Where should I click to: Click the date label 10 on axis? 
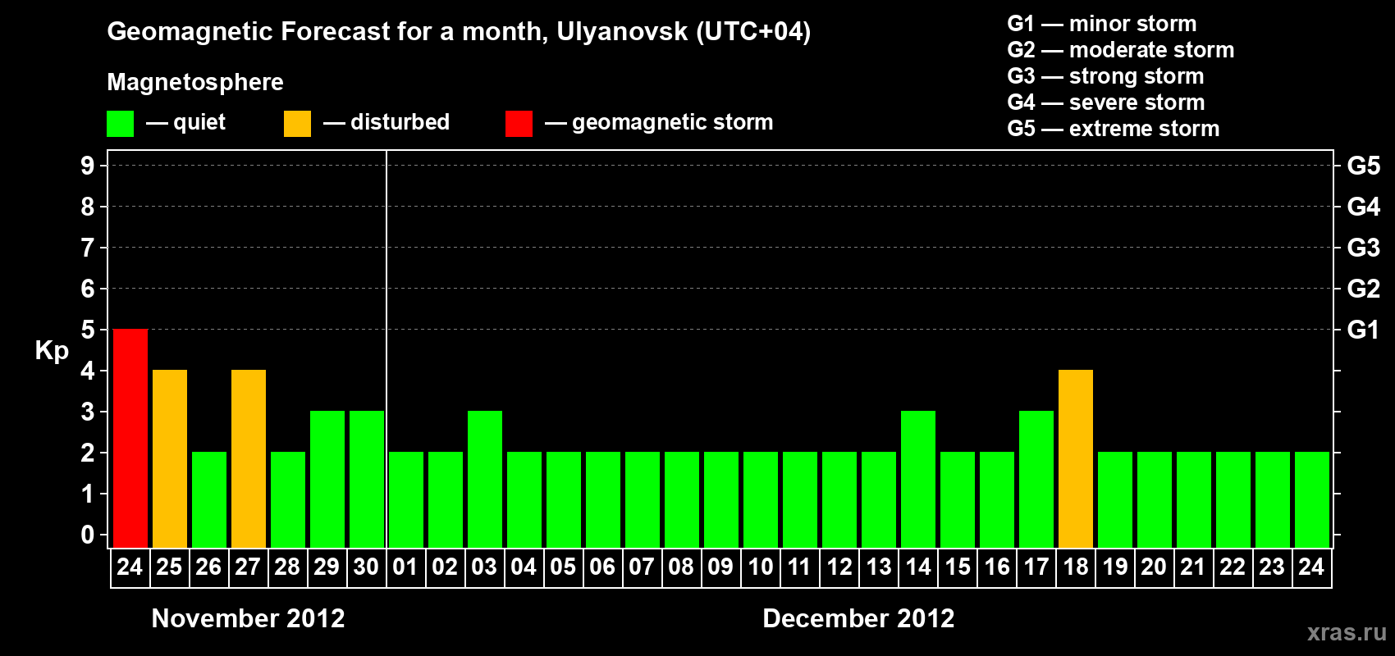[x=760, y=567]
